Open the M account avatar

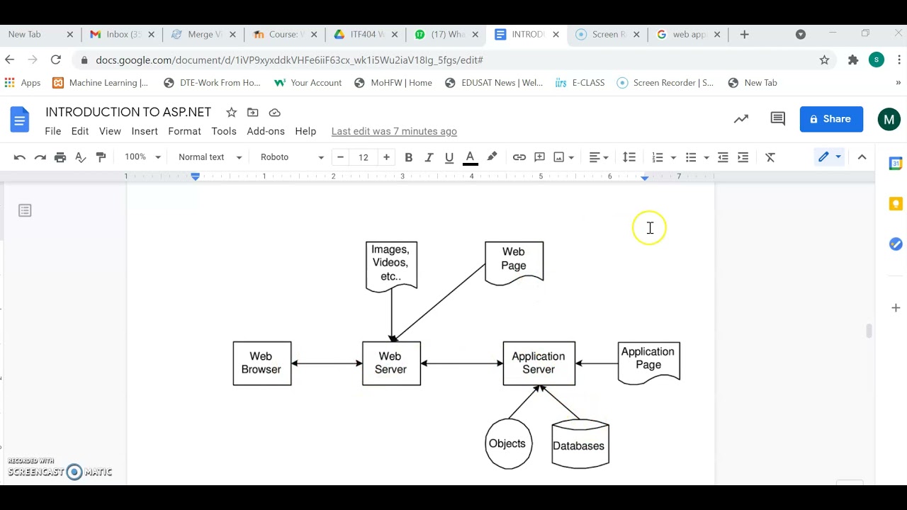[x=889, y=119]
